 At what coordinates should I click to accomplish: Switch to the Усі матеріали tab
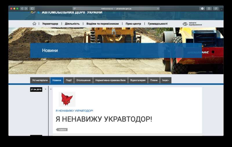[40, 80]
